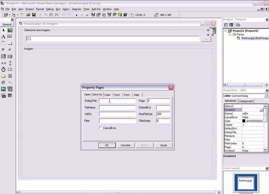Enable the CancelError checkbox

pyautogui.click(x=100, y=128)
